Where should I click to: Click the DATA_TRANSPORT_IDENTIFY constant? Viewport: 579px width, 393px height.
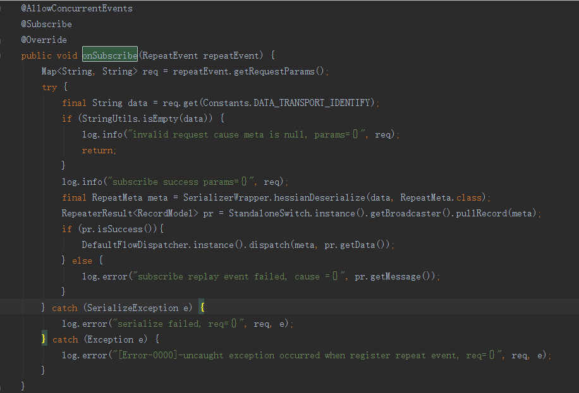pos(312,102)
